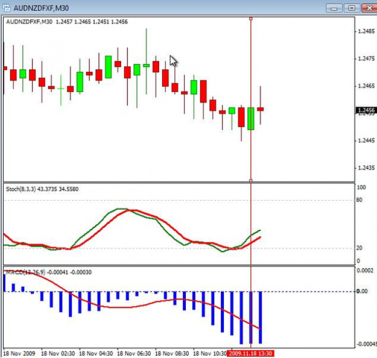Image resolution: width=377 pixels, height=358 pixels.
Task: Click the 1.2475 price axis label
Action: pyautogui.click(x=366, y=58)
